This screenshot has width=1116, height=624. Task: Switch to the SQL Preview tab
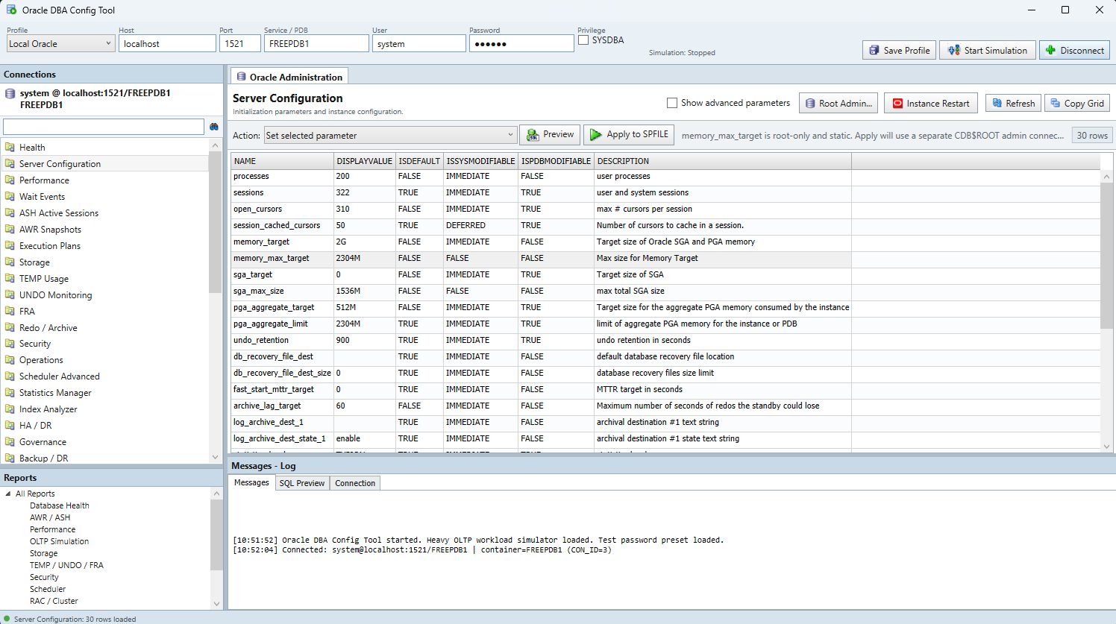301,483
